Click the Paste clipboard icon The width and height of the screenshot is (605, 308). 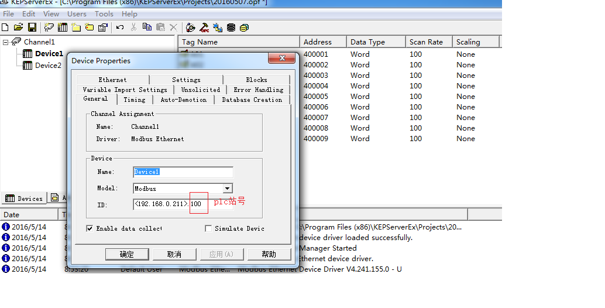click(160, 27)
